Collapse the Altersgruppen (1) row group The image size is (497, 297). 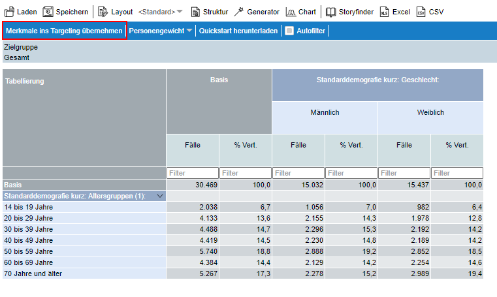coord(159,196)
